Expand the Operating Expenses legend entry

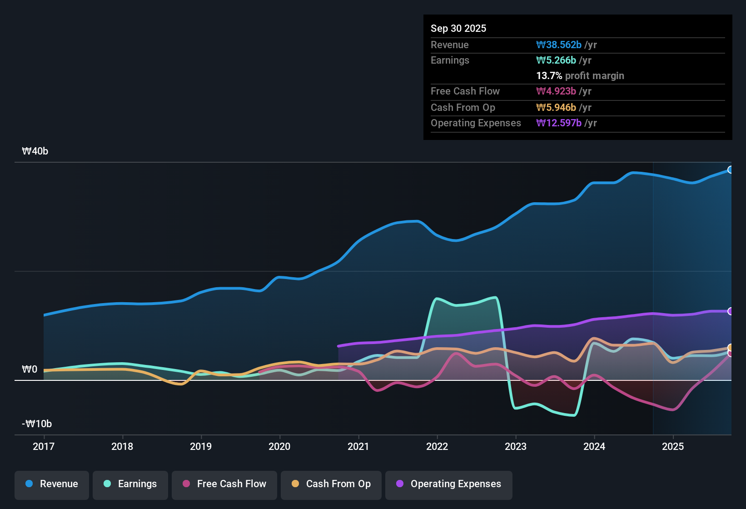448,484
